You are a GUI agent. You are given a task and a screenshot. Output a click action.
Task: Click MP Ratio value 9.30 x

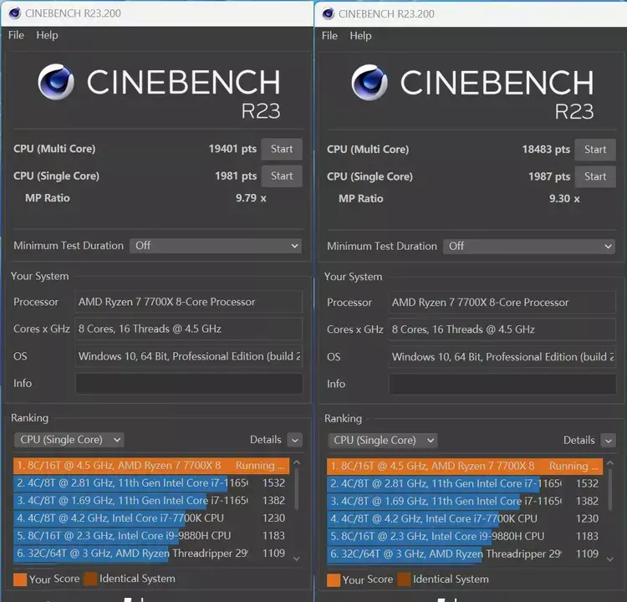click(564, 199)
